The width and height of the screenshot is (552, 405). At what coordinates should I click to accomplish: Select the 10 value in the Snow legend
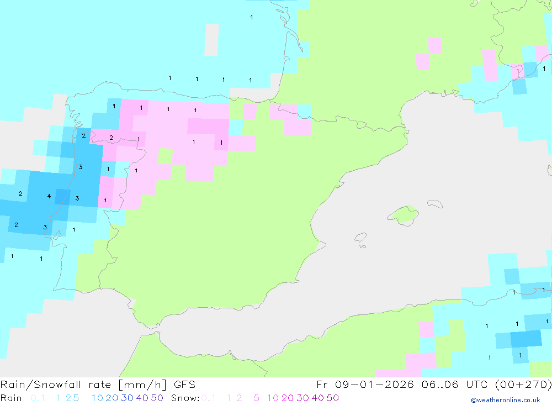point(273,398)
